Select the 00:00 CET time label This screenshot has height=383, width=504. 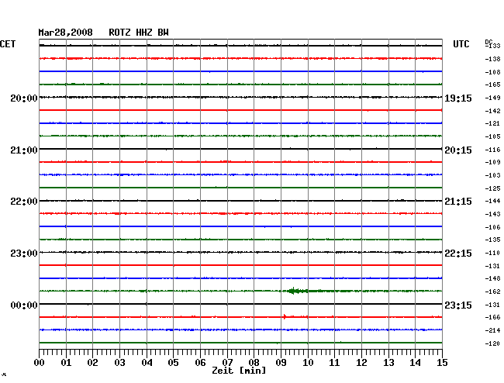24,305
